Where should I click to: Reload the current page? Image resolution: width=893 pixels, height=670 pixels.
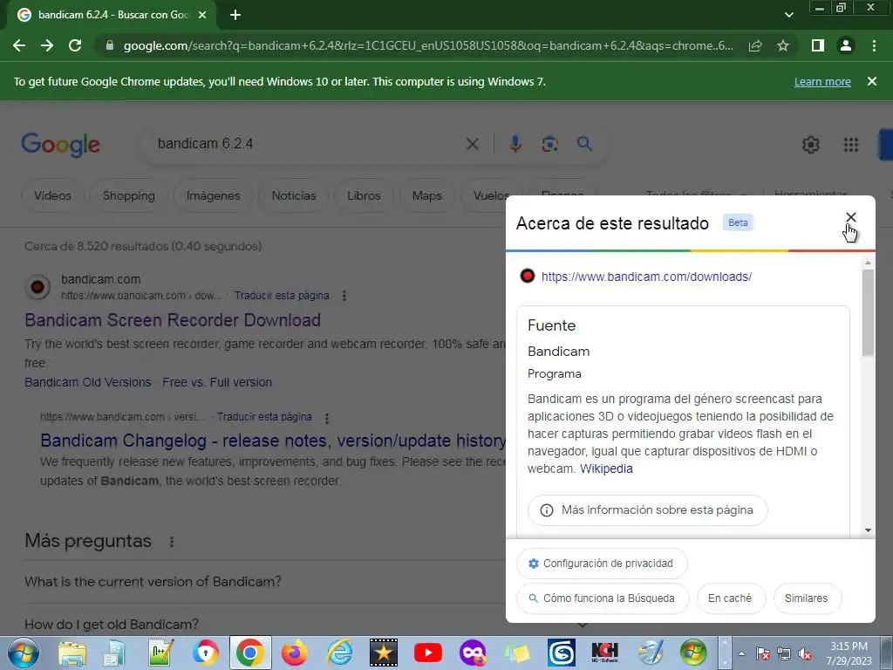pyautogui.click(x=75, y=45)
